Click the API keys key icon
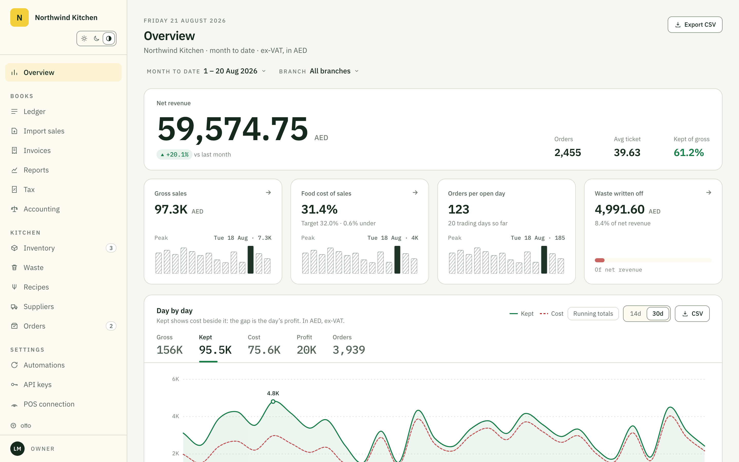The image size is (739, 462). click(14, 385)
